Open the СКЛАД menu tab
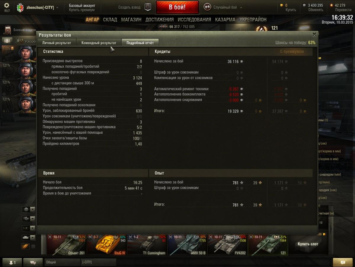The image size is (355, 267). (110, 20)
